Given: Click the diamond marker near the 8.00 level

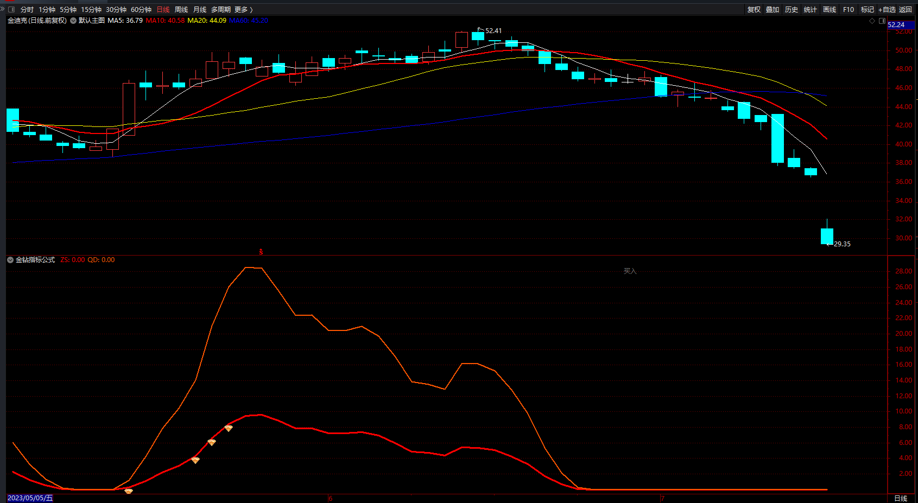Looking at the screenshot, I should pyautogui.click(x=229, y=428).
